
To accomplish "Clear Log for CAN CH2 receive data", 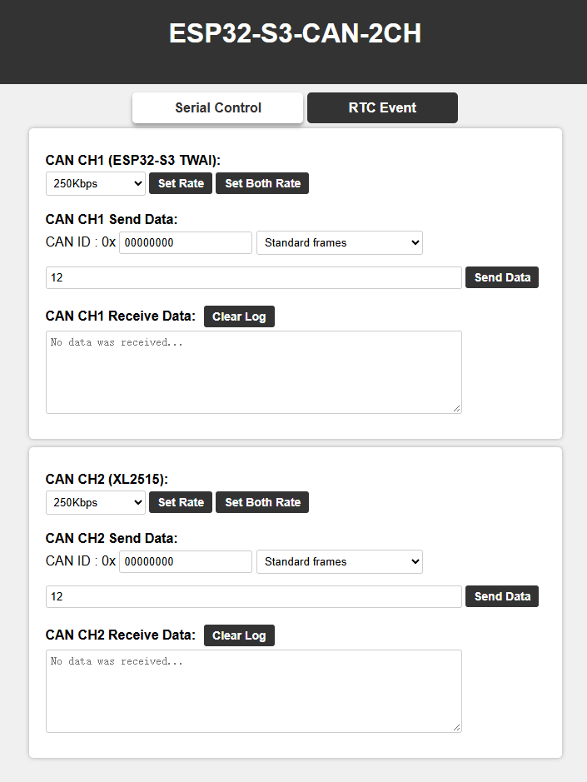I will point(240,636).
